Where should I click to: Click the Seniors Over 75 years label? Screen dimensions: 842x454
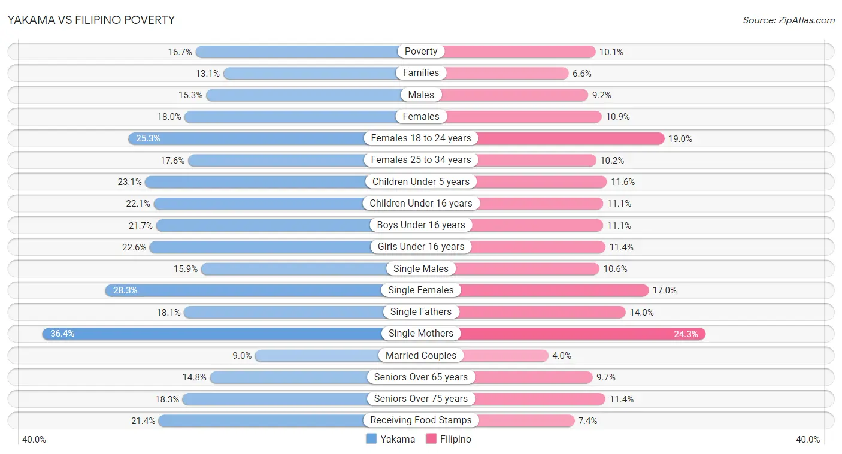coord(421,399)
